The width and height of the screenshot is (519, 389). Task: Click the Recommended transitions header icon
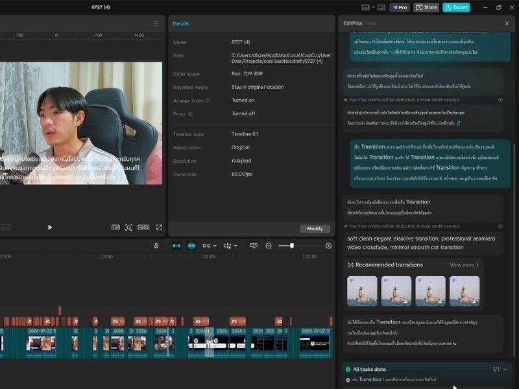click(x=350, y=265)
